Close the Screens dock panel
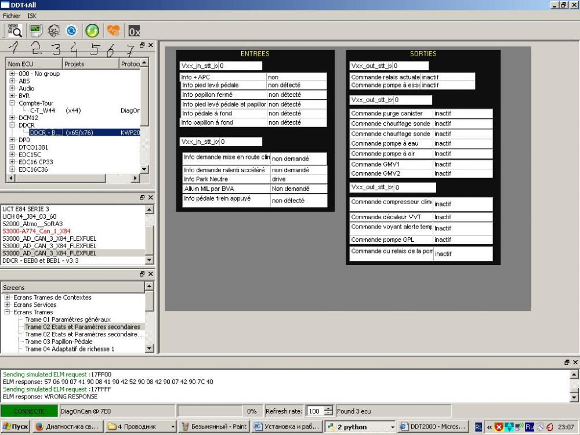Image resolution: width=580 pixels, height=435 pixels. coord(151,274)
